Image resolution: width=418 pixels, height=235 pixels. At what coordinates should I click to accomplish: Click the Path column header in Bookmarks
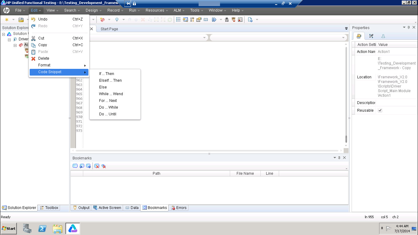coord(156,173)
